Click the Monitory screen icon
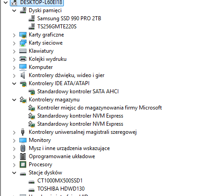Screen dimensions: 205x196 click(x=23, y=141)
